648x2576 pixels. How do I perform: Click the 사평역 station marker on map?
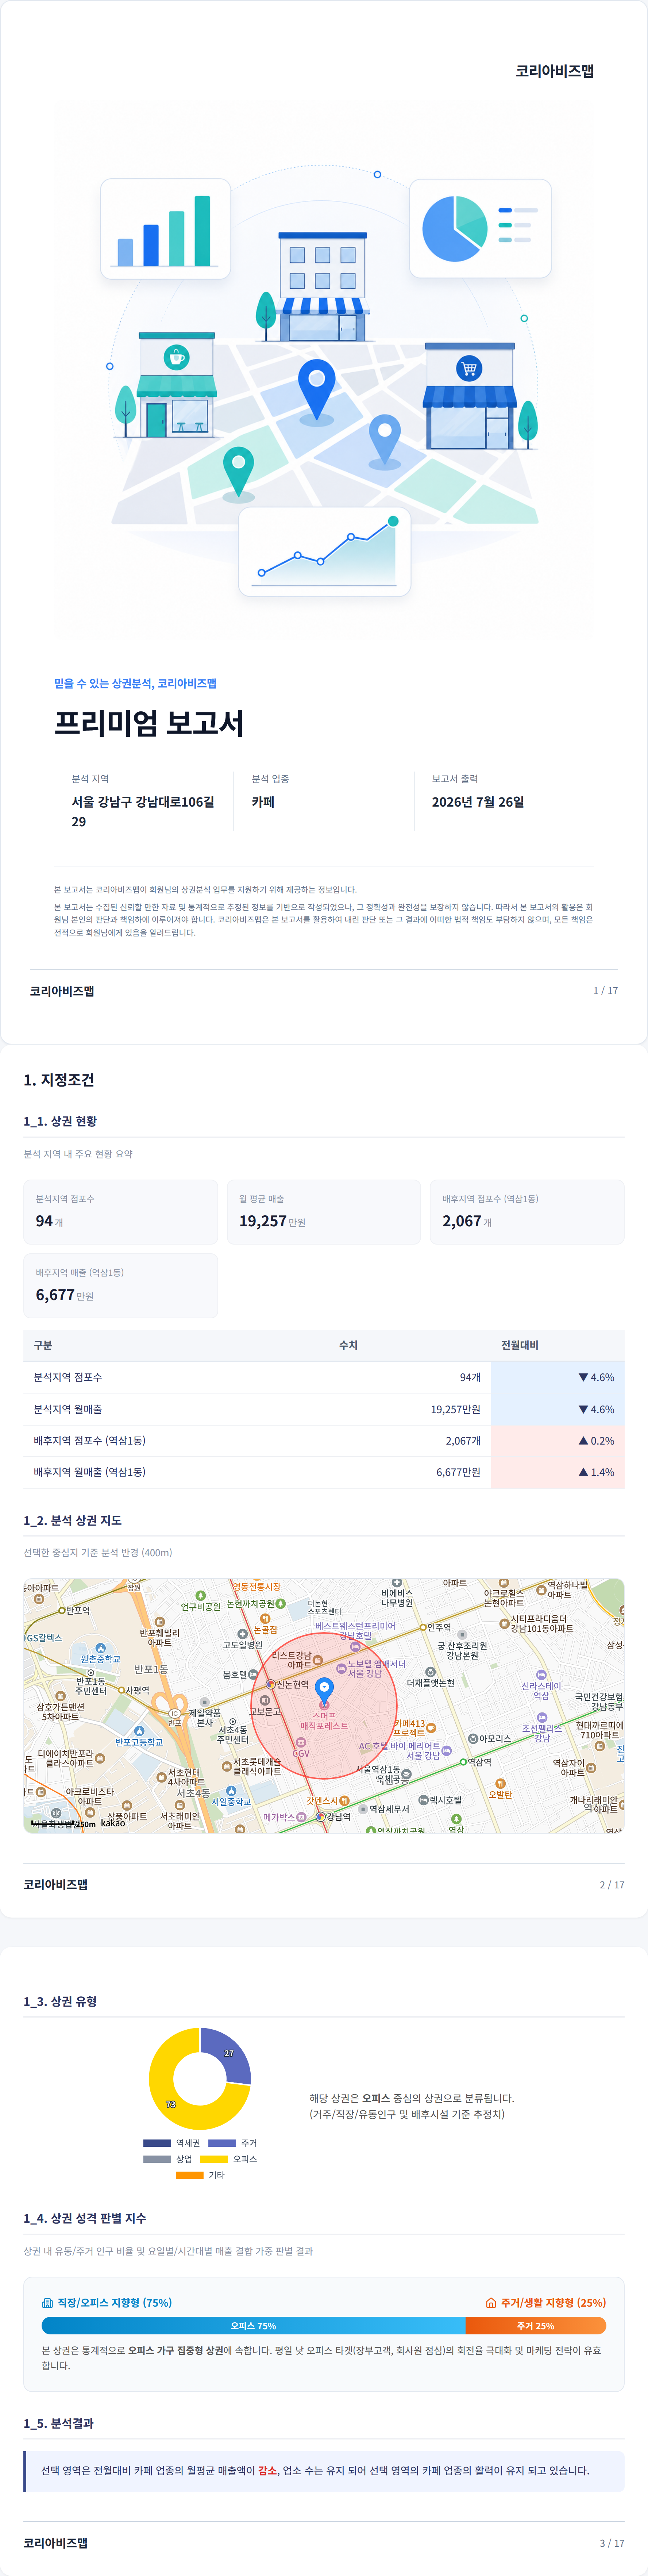tap(121, 1690)
